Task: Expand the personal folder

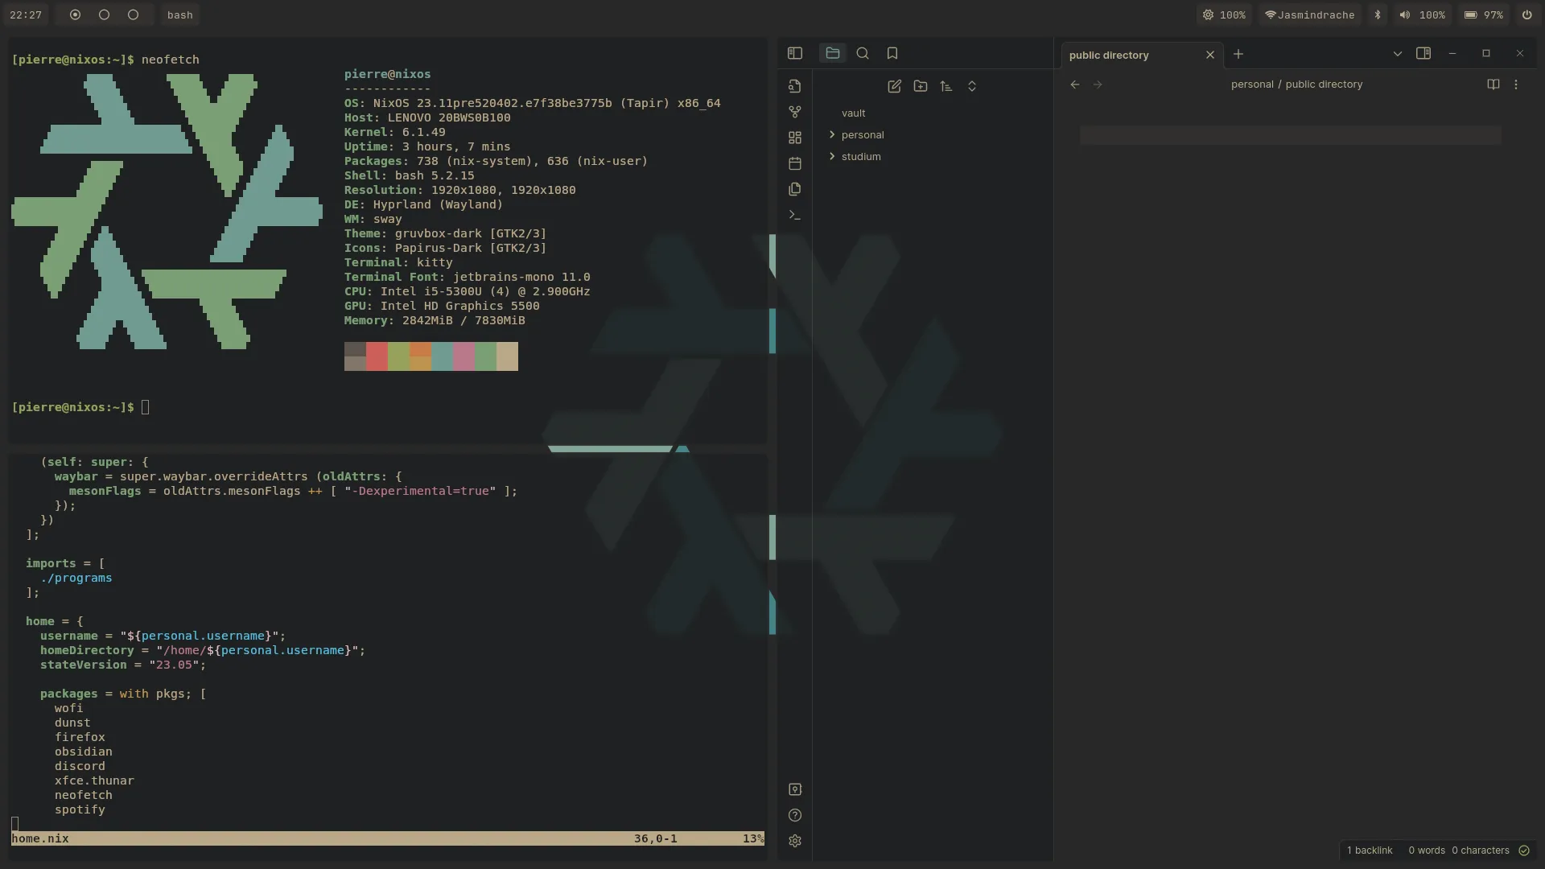Action: pos(833,134)
